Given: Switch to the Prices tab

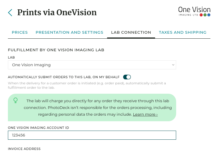Looking at the screenshot, I should 20,33.
